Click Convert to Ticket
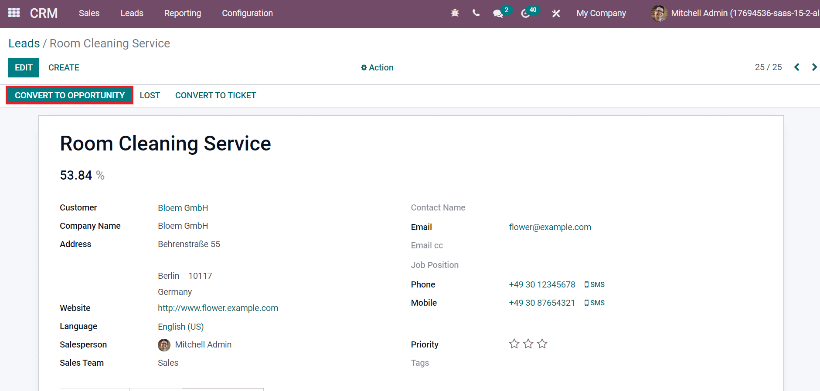Viewport: 820px width, 391px height. click(215, 95)
